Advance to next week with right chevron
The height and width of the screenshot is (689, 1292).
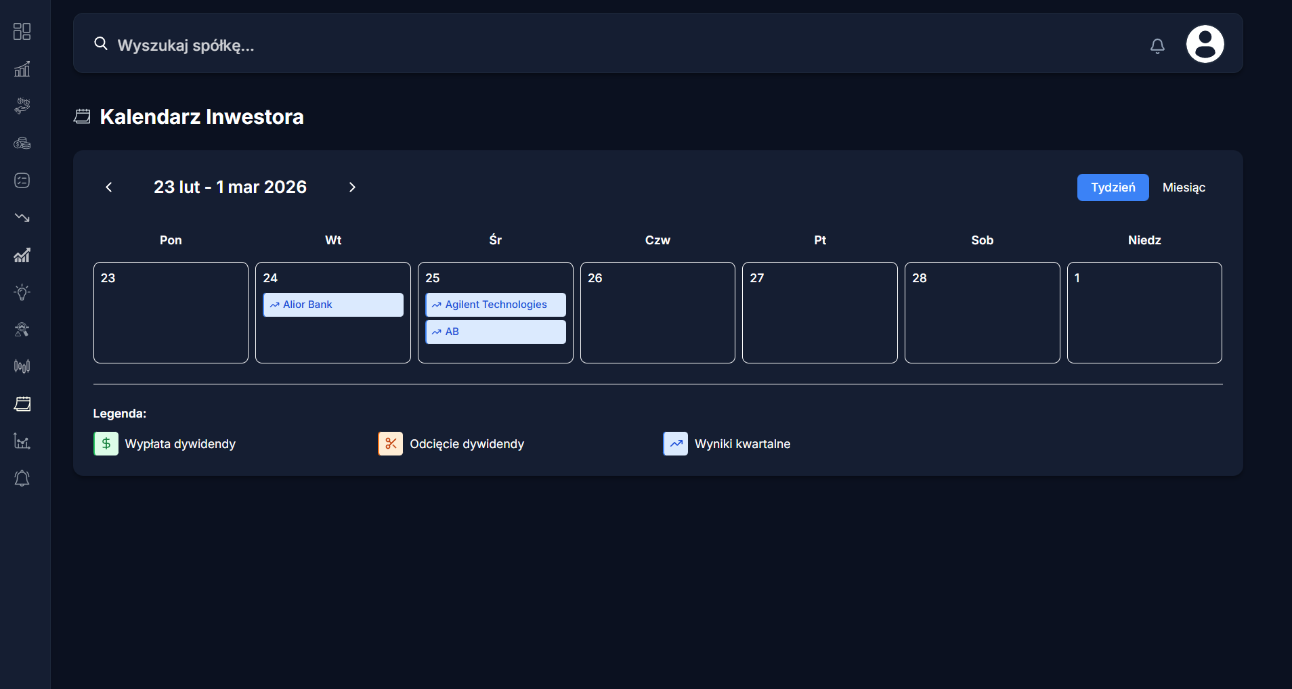352,187
